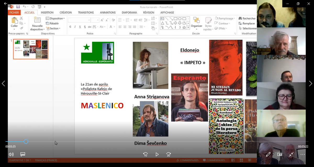Toggle subtitles with the captions icon

pos(23,154)
